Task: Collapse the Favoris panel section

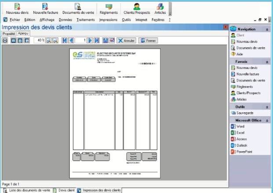Action: 266,62
